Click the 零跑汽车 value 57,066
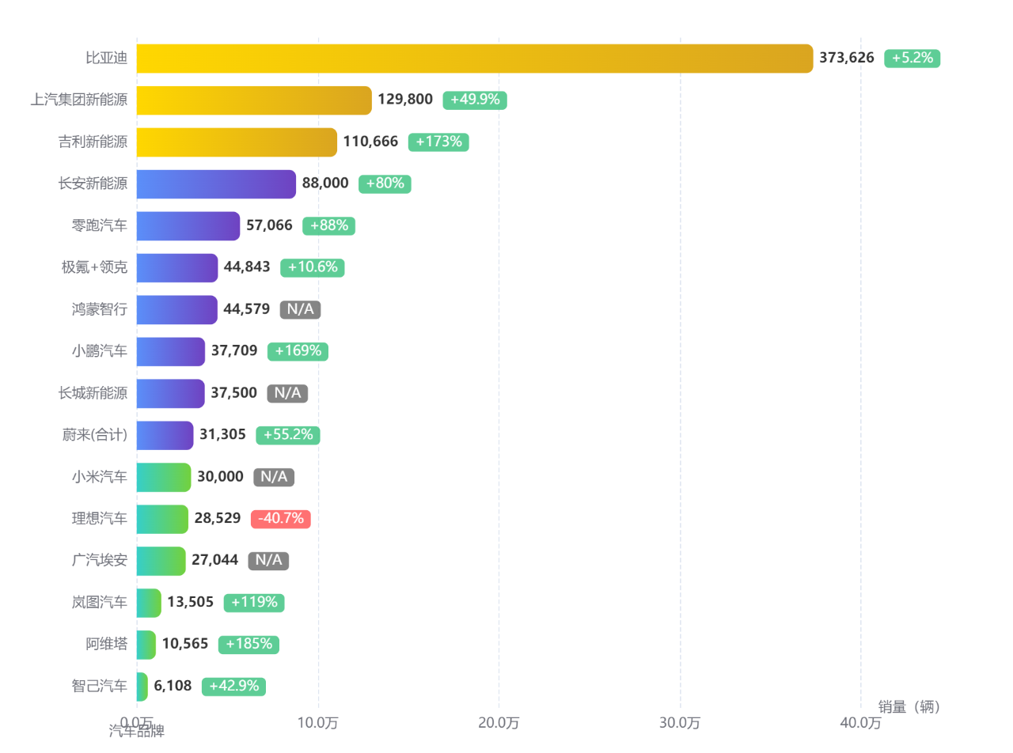 tap(269, 225)
